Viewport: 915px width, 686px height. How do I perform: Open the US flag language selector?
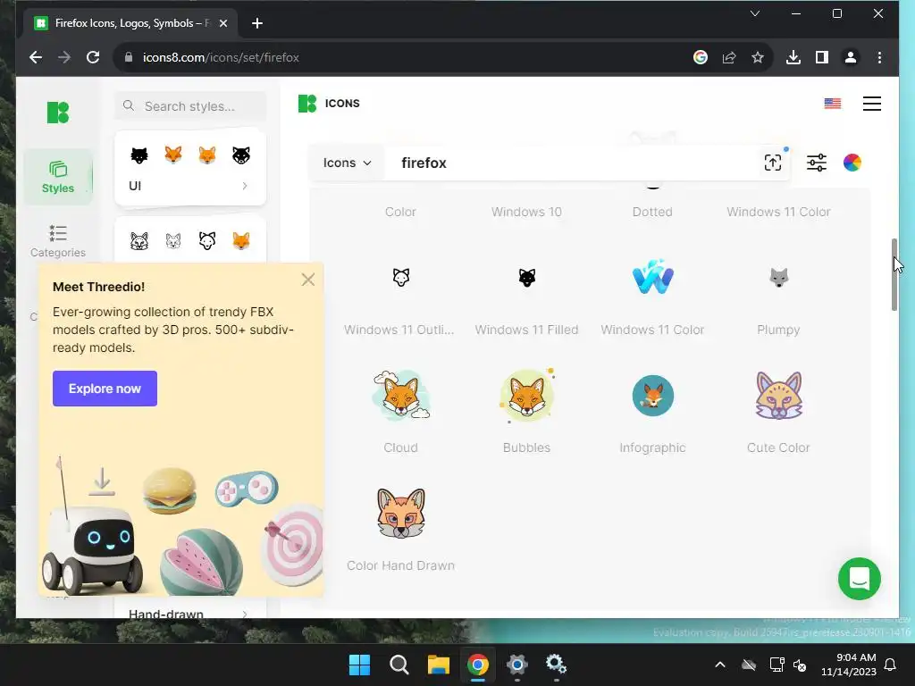(833, 104)
